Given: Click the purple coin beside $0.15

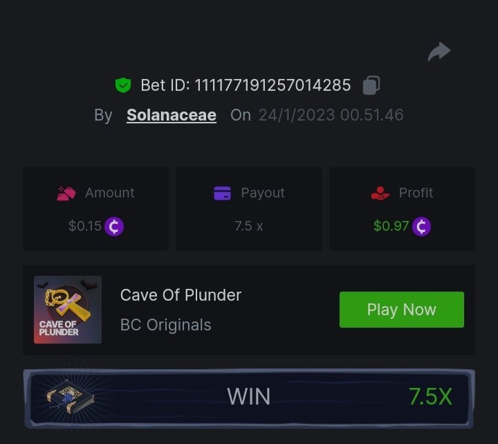Looking at the screenshot, I should pyautogui.click(x=114, y=227).
